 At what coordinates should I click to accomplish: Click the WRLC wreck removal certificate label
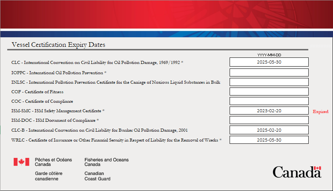(x=115, y=140)
